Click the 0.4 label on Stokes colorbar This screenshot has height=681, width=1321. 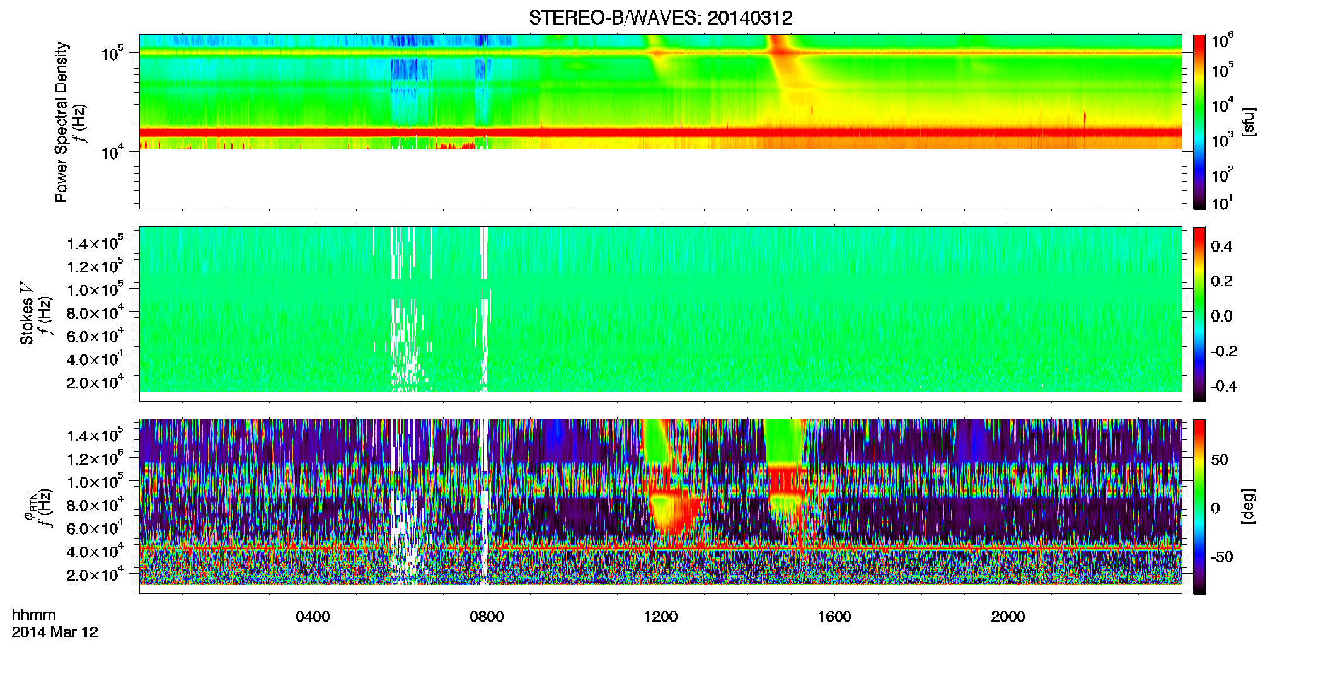(1221, 247)
